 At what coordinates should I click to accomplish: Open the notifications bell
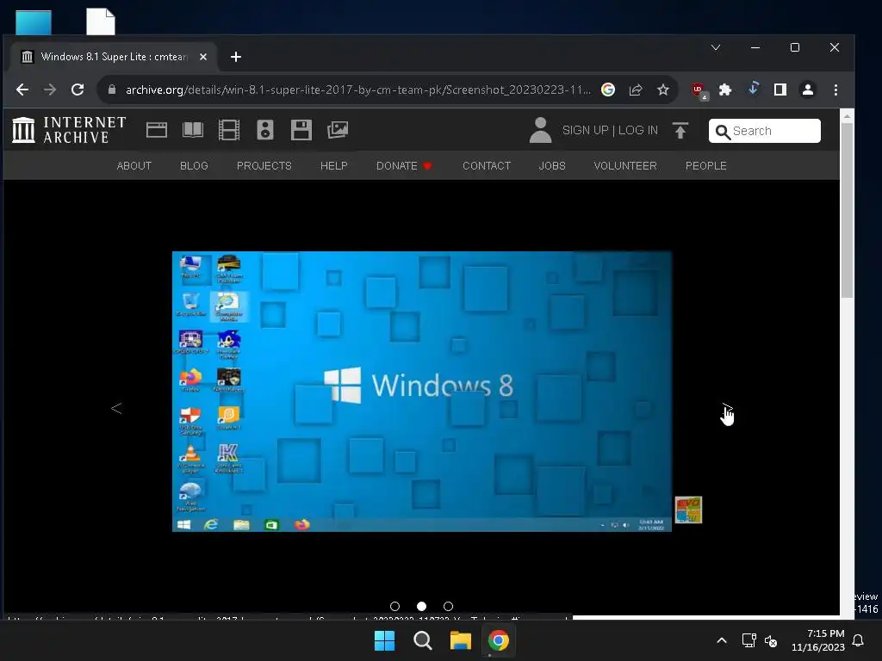859,640
